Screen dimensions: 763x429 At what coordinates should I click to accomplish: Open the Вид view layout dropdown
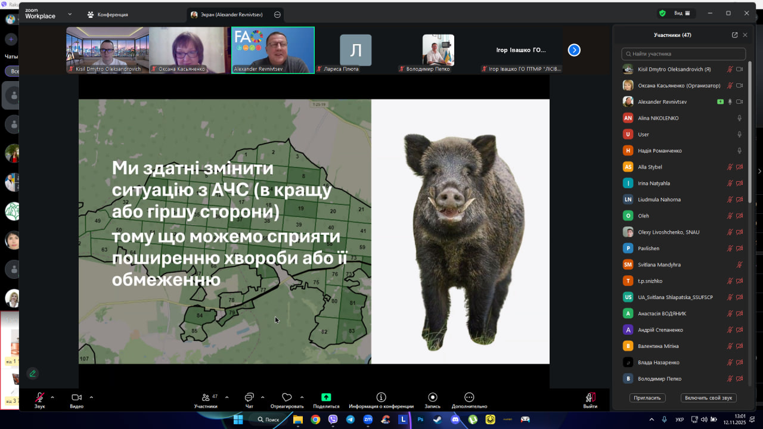681,13
